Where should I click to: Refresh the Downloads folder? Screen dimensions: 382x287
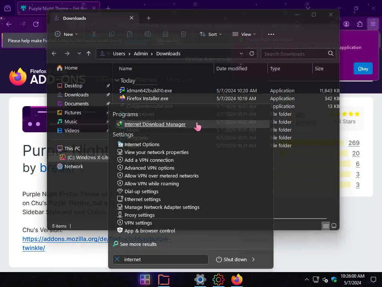point(252,53)
